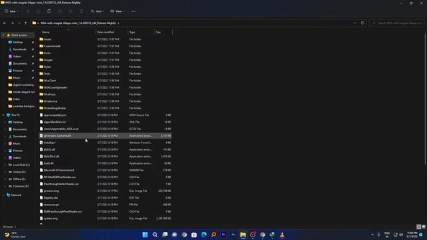Open the Windows Start menu
Viewport: 427px width, 240px height.
coord(145,235)
